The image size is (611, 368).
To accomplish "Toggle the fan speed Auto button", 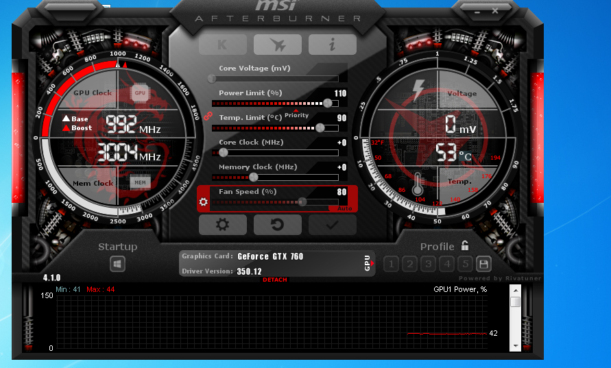I will (344, 208).
